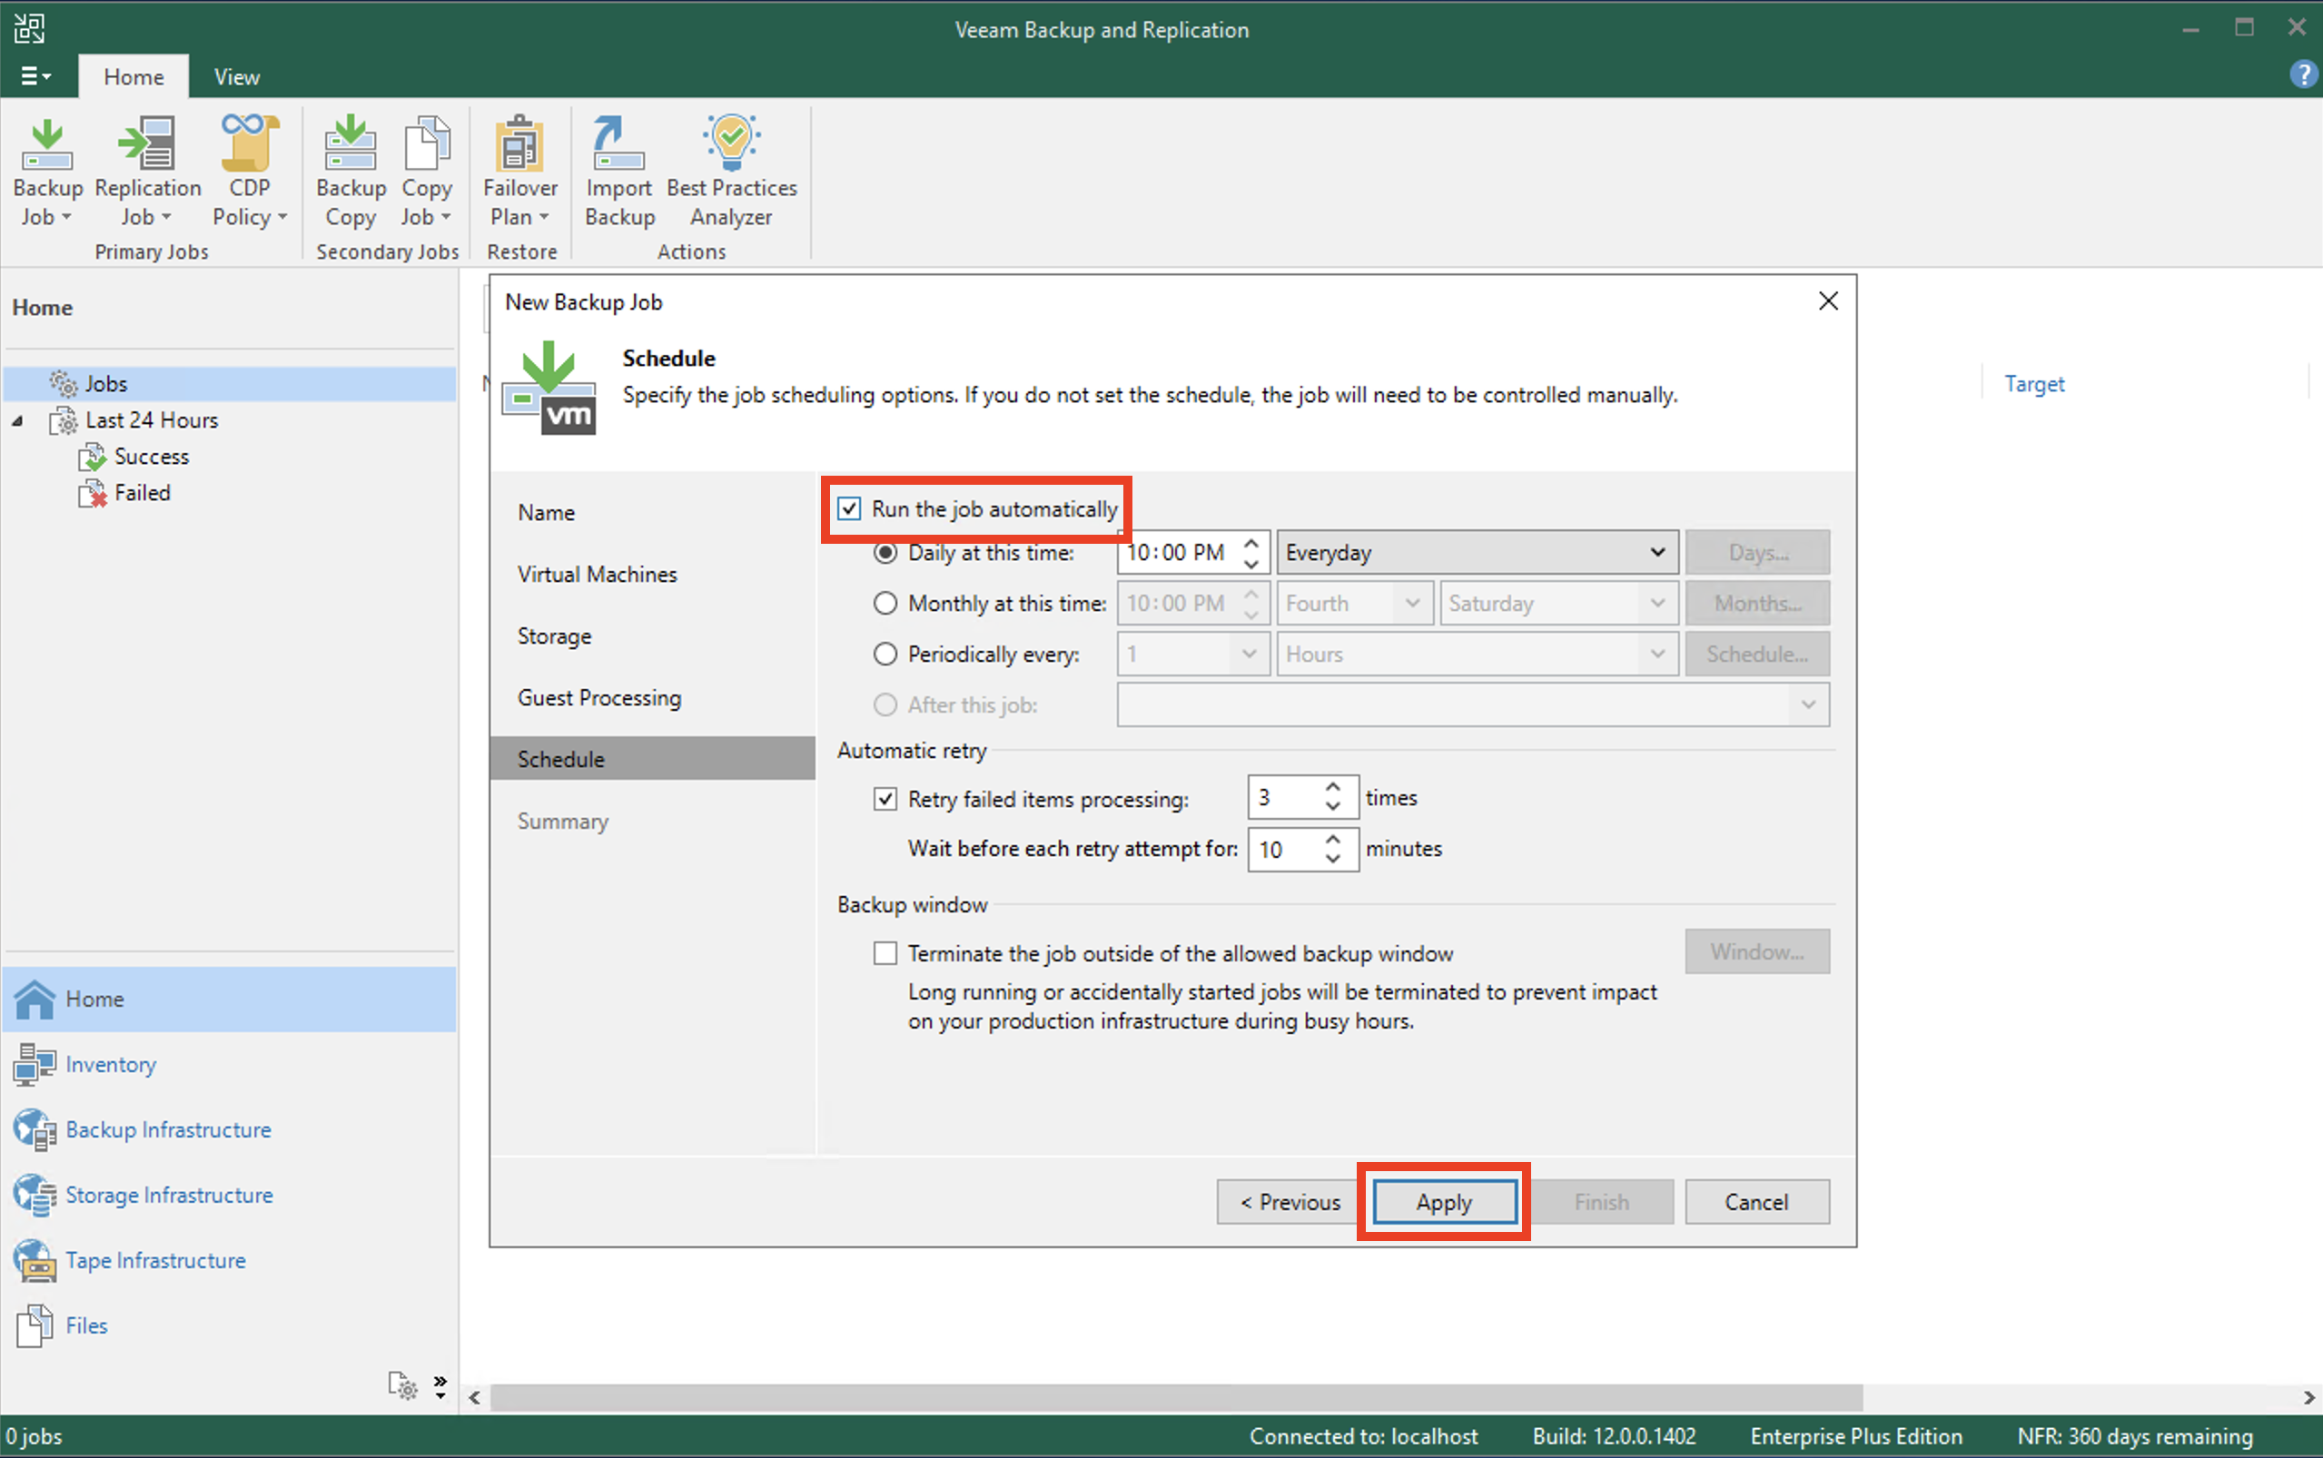Viewport: 2323px width, 1458px height.
Task: Click the 0 jobs status text
Action: click(x=35, y=1437)
